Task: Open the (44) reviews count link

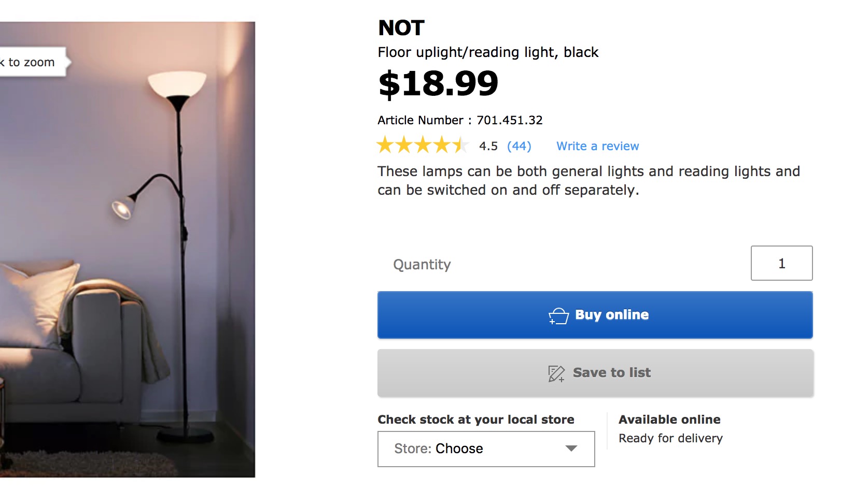Action: click(519, 146)
